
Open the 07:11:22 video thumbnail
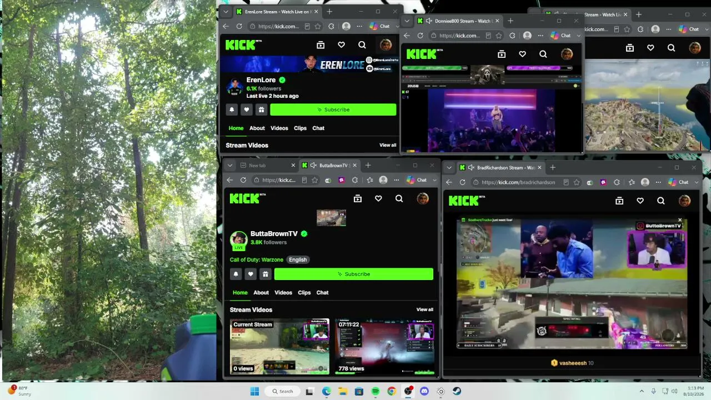[x=384, y=347]
